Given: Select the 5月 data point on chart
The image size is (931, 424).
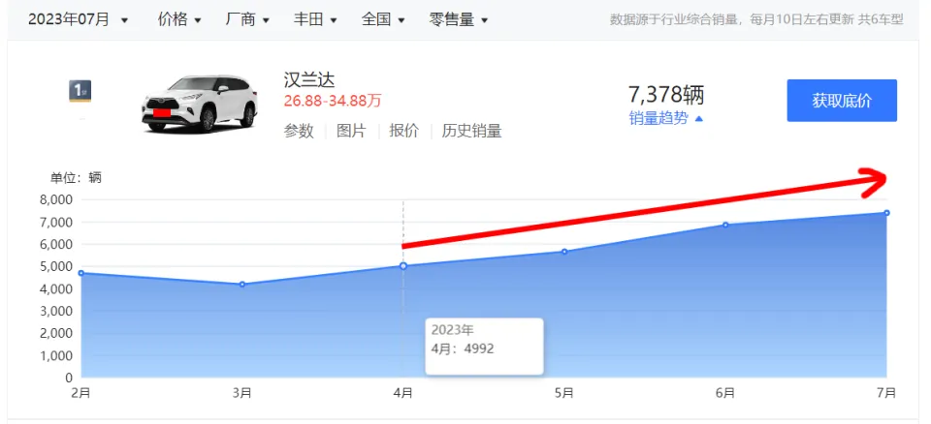Looking at the screenshot, I should (x=564, y=252).
